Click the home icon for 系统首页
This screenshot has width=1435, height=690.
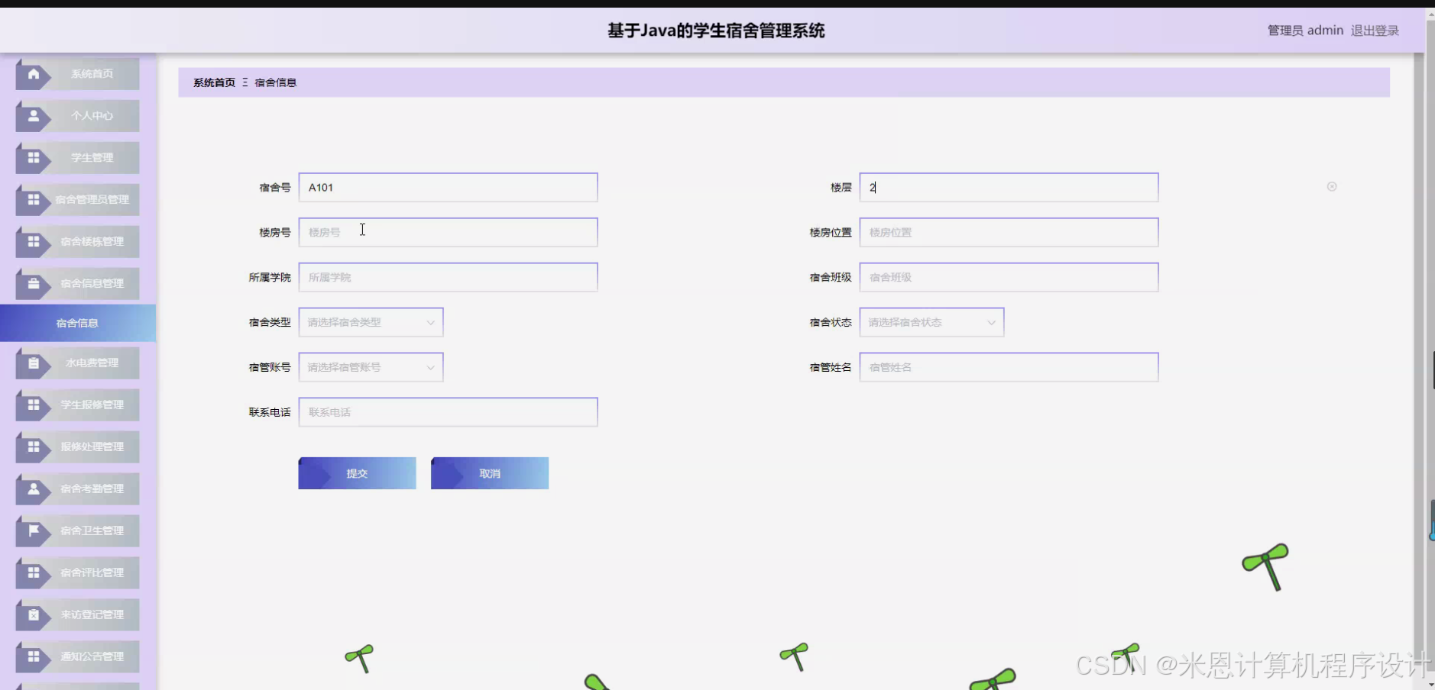(x=33, y=74)
